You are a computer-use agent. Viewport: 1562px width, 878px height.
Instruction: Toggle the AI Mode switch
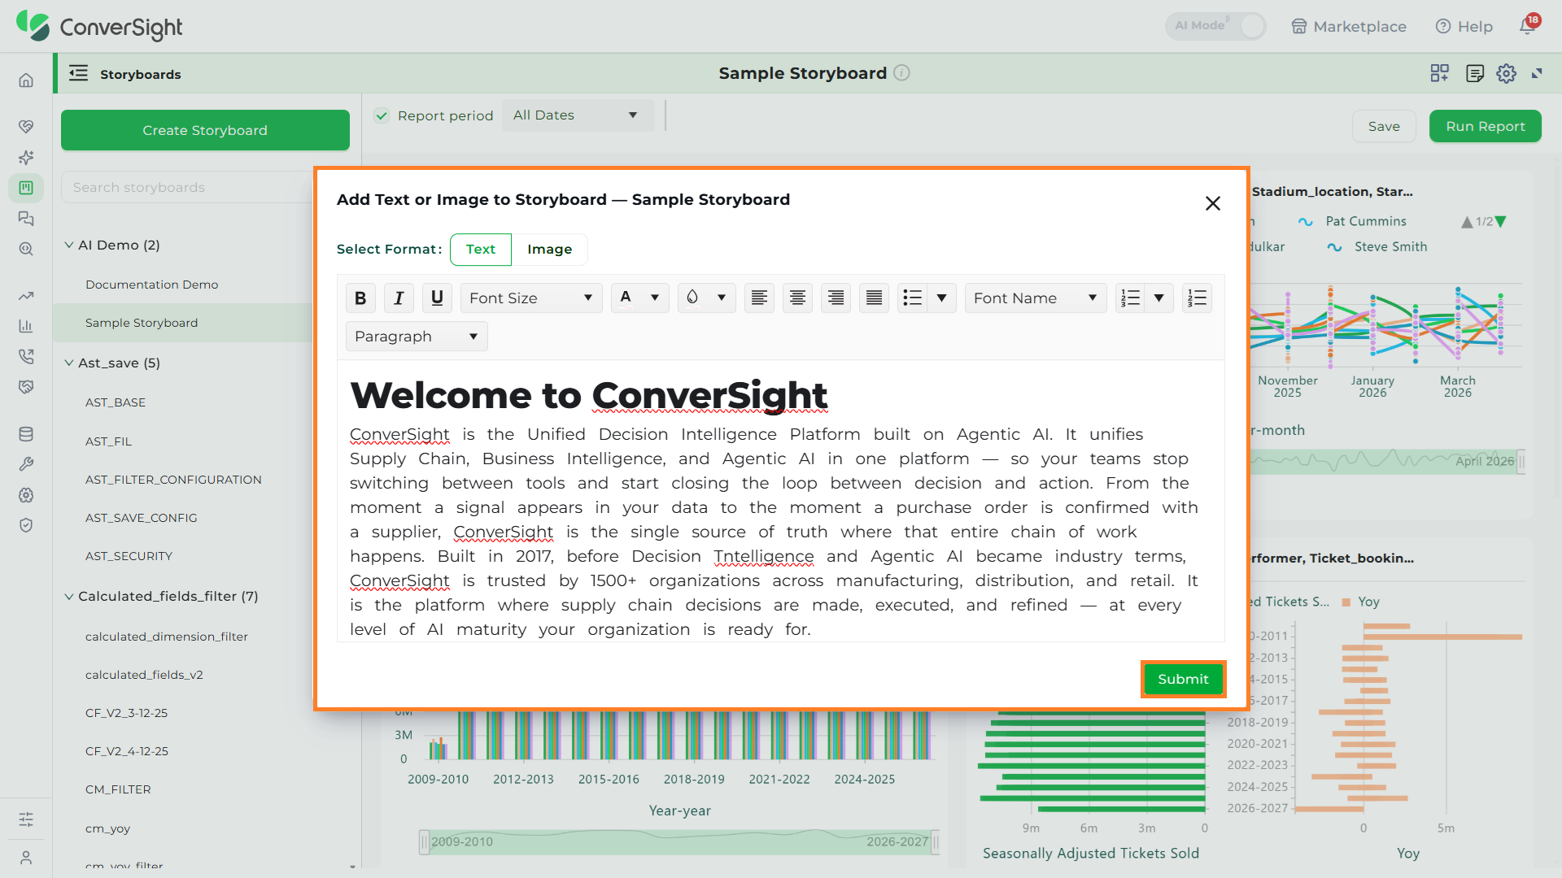[1215, 26]
